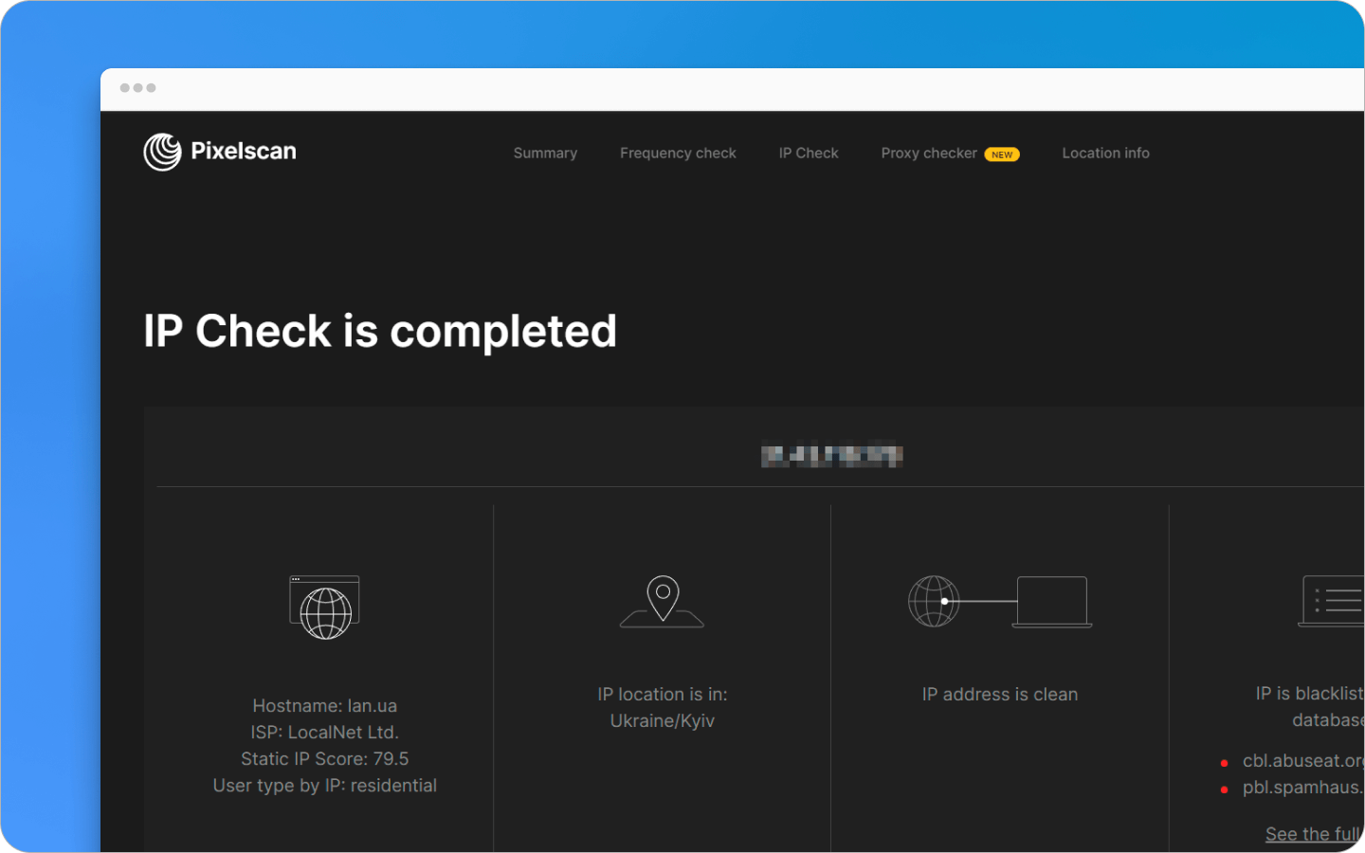Click the map location pin icon
Image resolution: width=1365 pixels, height=853 pixels.
(662, 601)
